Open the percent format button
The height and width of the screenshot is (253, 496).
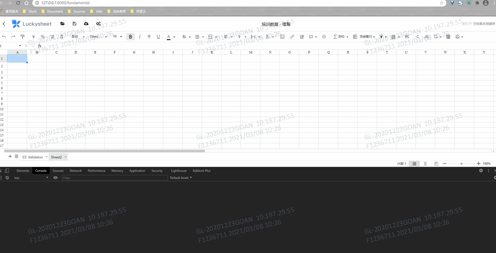tap(43, 37)
